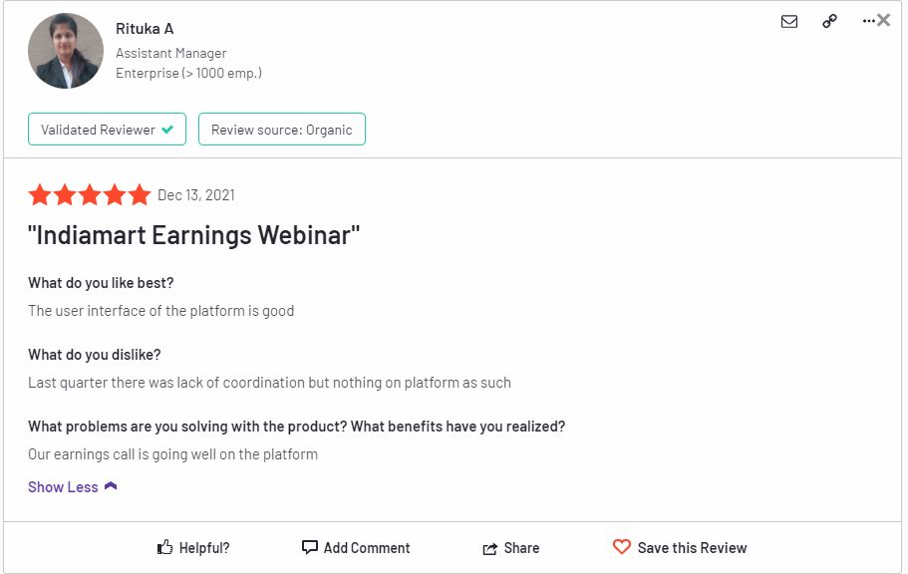This screenshot has height=574, width=908.
Task: Open Rituka A's profile photo
Action: click(x=66, y=51)
